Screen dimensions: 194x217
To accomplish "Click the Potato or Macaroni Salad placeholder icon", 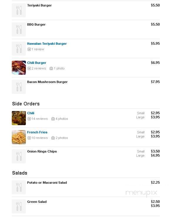I will coord(19,187).
